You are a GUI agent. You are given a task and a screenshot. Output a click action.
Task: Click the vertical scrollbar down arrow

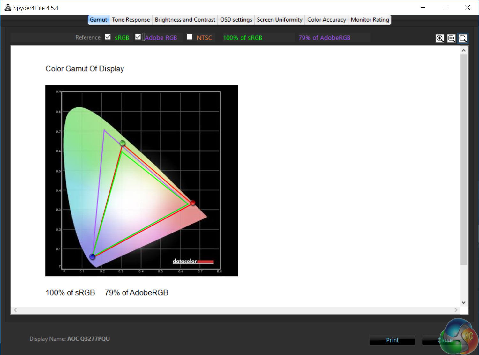pos(464,302)
